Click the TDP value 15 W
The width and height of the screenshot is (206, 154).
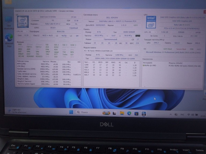pos(76,21)
